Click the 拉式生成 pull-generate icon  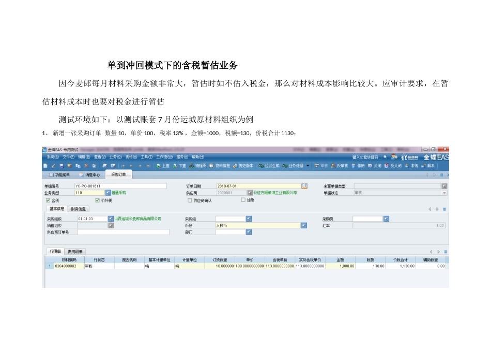pos(269,166)
